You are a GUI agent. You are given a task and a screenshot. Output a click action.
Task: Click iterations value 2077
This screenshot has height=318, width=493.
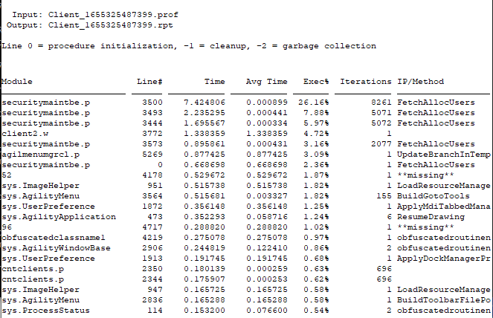click(x=381, y=144)
